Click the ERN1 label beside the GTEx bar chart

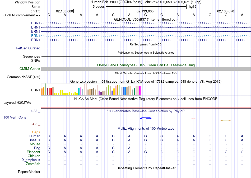pyautogui.click(x=36, y=90)
